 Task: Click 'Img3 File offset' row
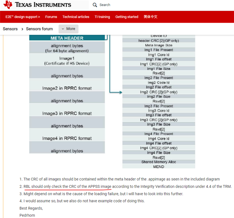point(158,115)
